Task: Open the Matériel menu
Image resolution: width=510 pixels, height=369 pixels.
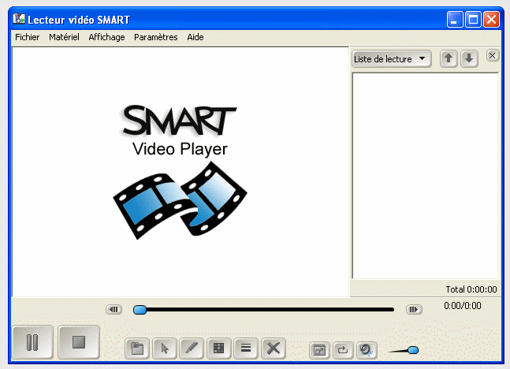Action: (64, 37)
